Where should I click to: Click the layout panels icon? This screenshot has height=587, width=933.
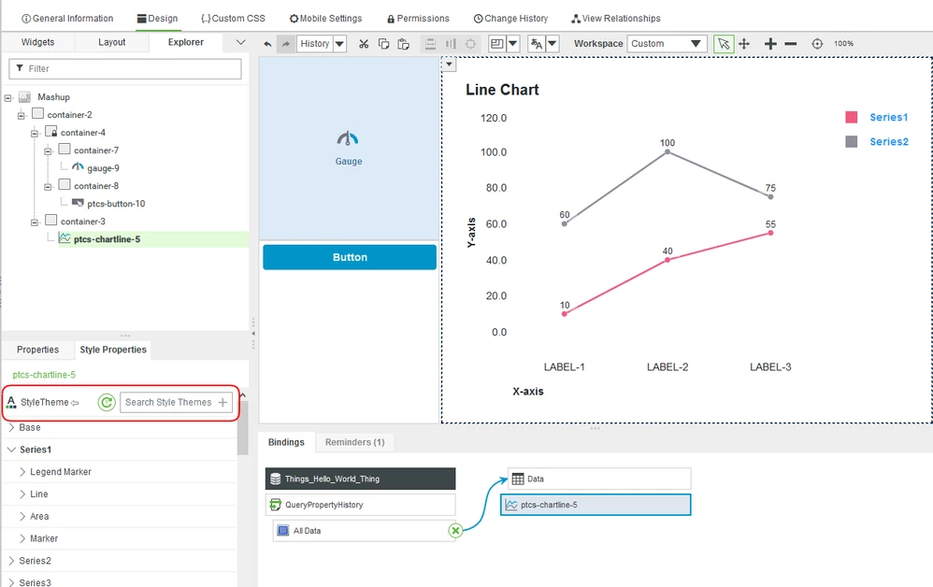tap(496, 43)
